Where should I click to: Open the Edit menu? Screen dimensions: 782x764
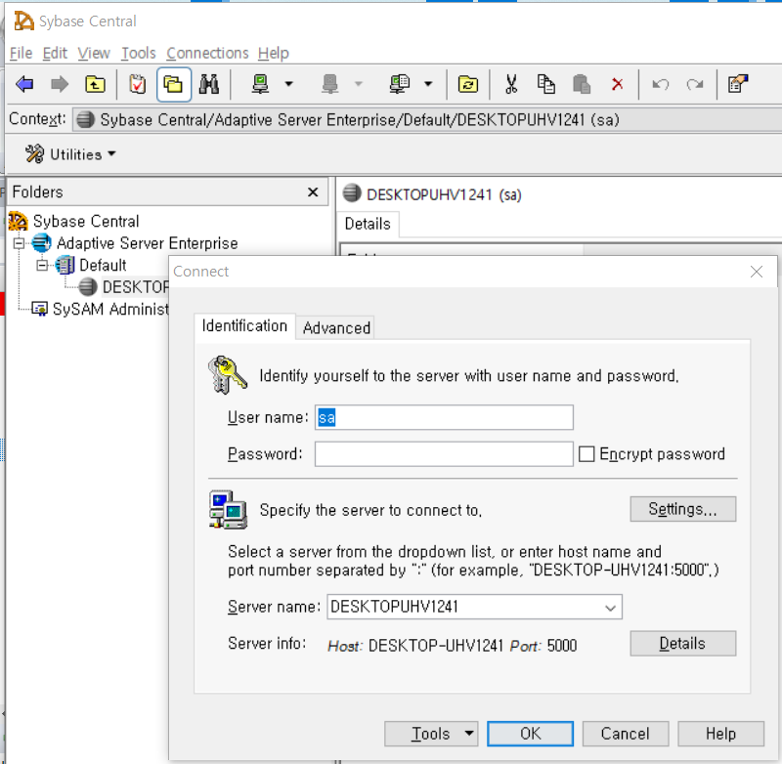[55, 53]
